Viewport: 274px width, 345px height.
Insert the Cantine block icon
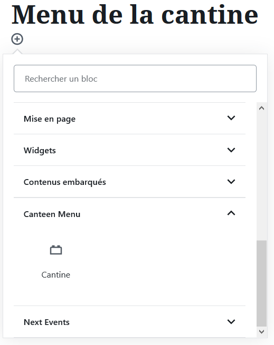coord(56,250)
